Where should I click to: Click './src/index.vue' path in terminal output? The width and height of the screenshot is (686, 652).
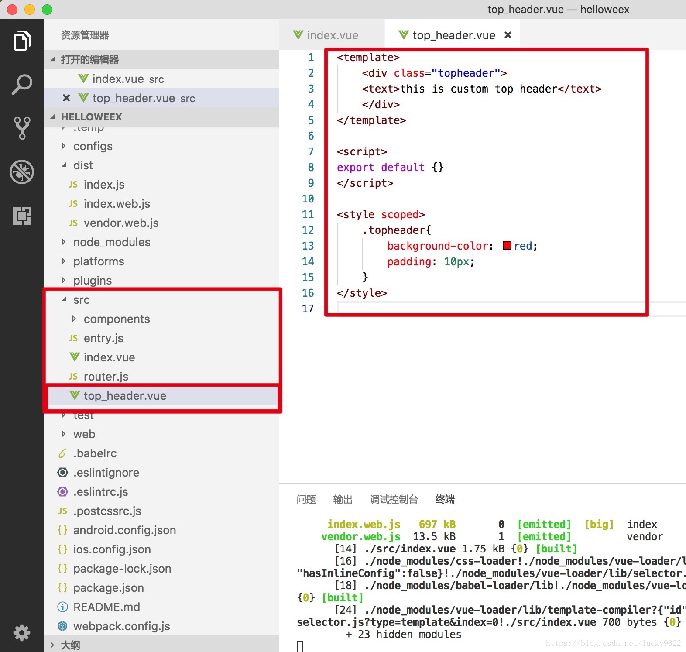tap(410, 549)
